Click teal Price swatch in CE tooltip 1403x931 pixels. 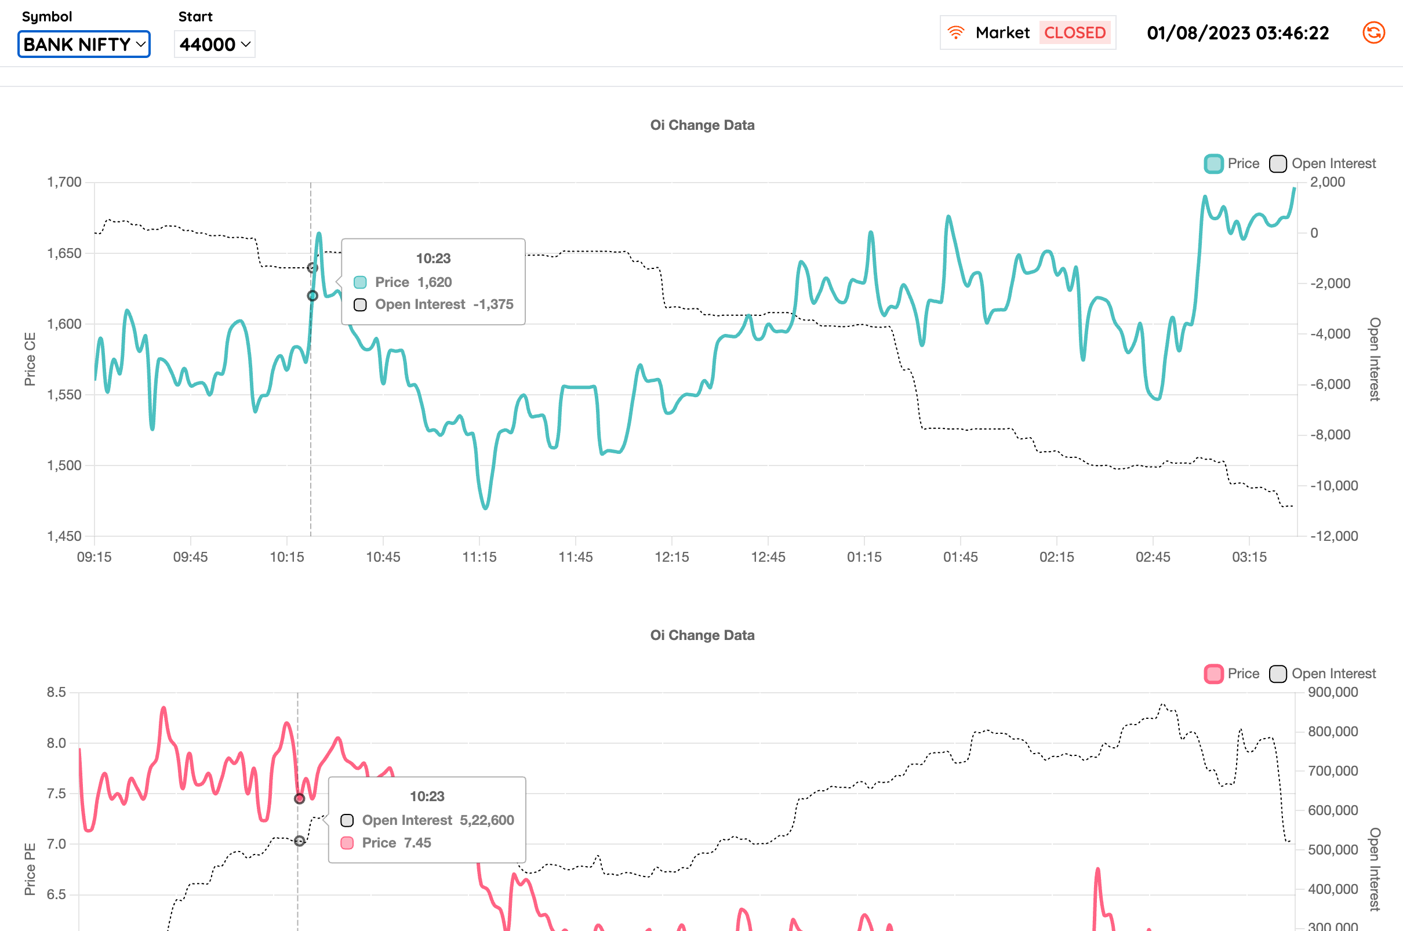click(361, 282)
